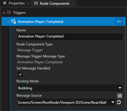
Task: Close the Node Components tab
Action: point(73,4)
